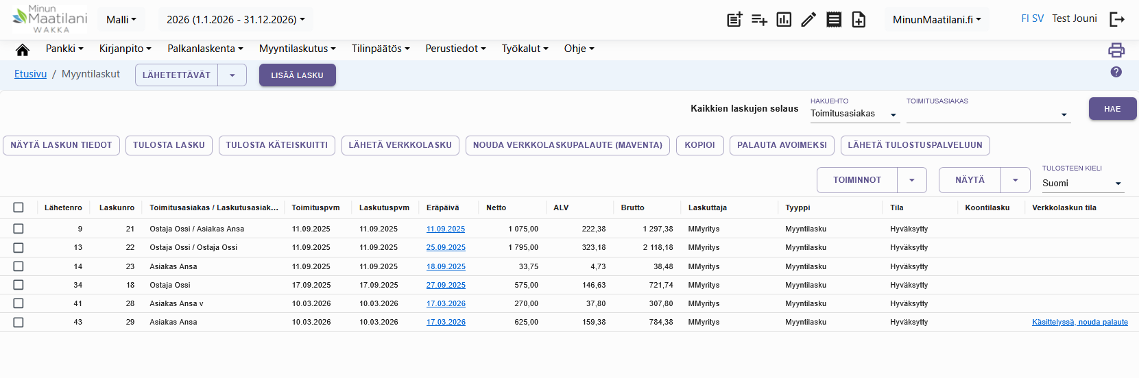Click the Lisää lasku button

tap(298, 75)
